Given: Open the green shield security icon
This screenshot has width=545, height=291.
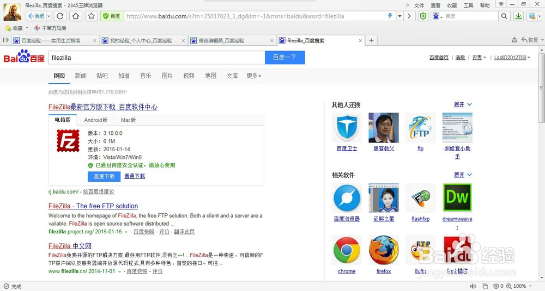Looking at the screenshot, I should pyautogui.click(x=423, y=16).
